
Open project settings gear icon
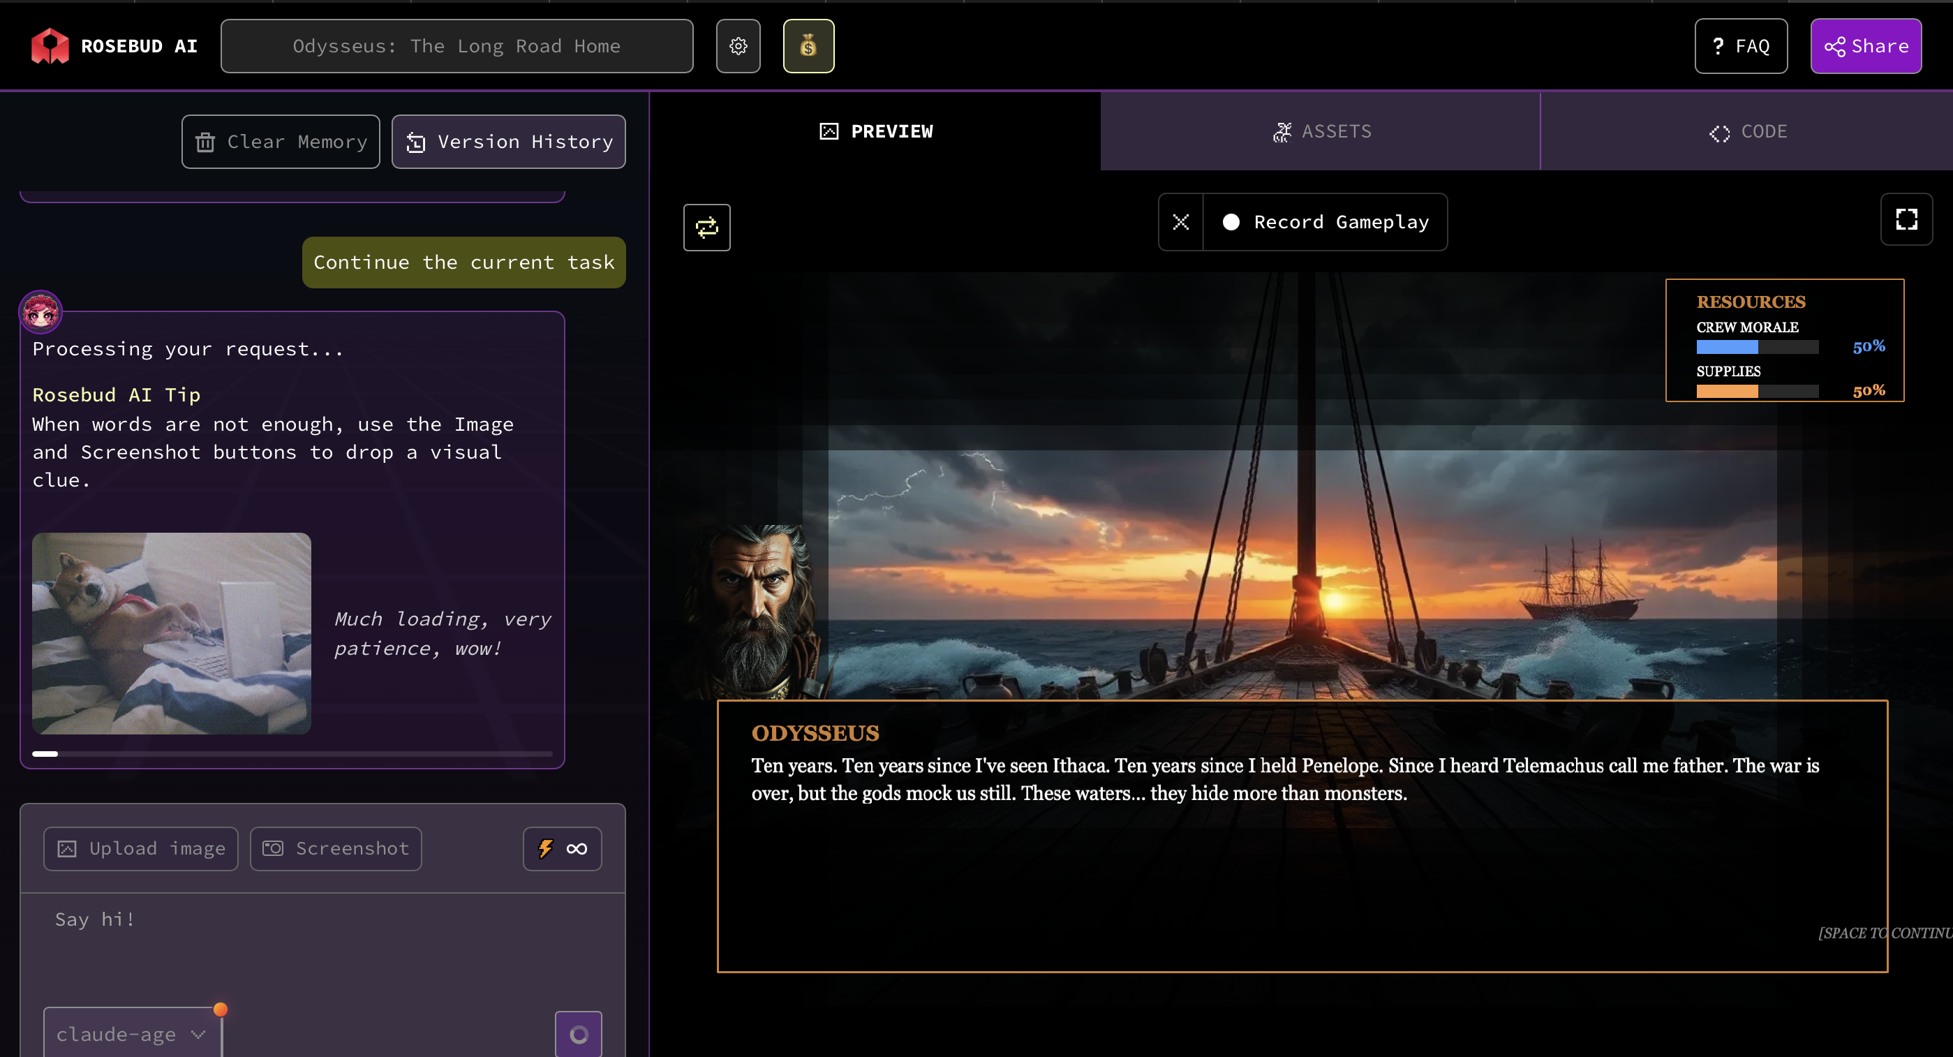pos(738,46)
